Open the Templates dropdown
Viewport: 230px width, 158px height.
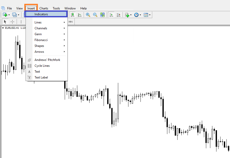point(147,15)
